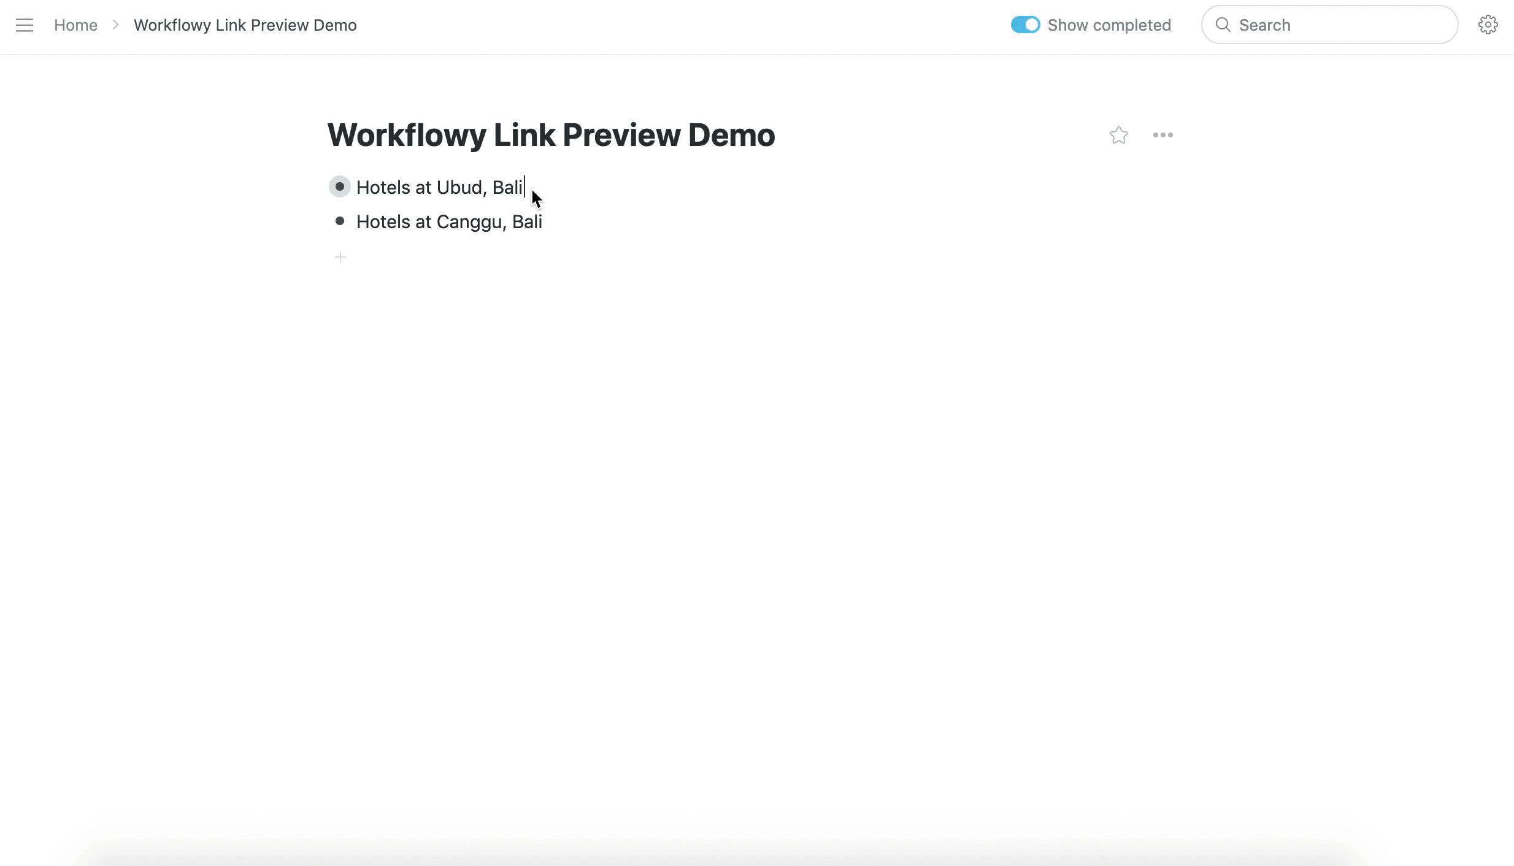Click the bullet of Hotels at Canggu

[x=340, y=221]
